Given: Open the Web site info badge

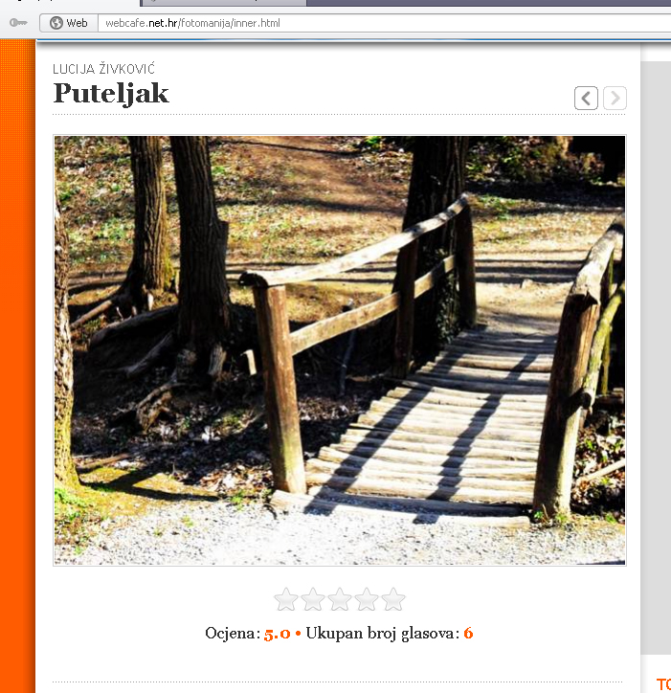Looking at the screenshot, I should (69, 23).
